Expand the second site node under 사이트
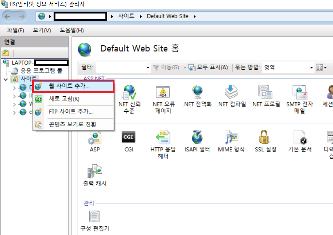The image size is (333, 235). click(x=15, y=96)
